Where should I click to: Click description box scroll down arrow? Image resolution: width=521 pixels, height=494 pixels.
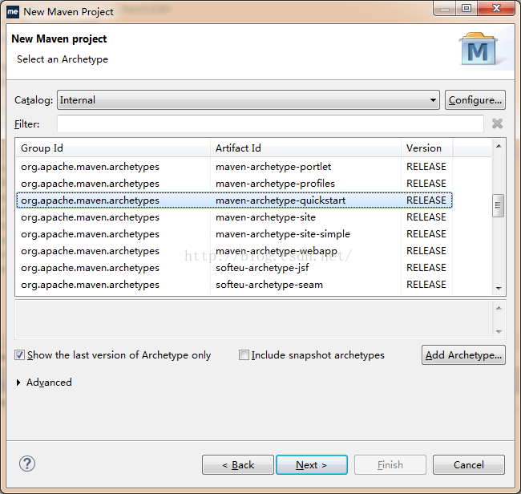(499, 331)
